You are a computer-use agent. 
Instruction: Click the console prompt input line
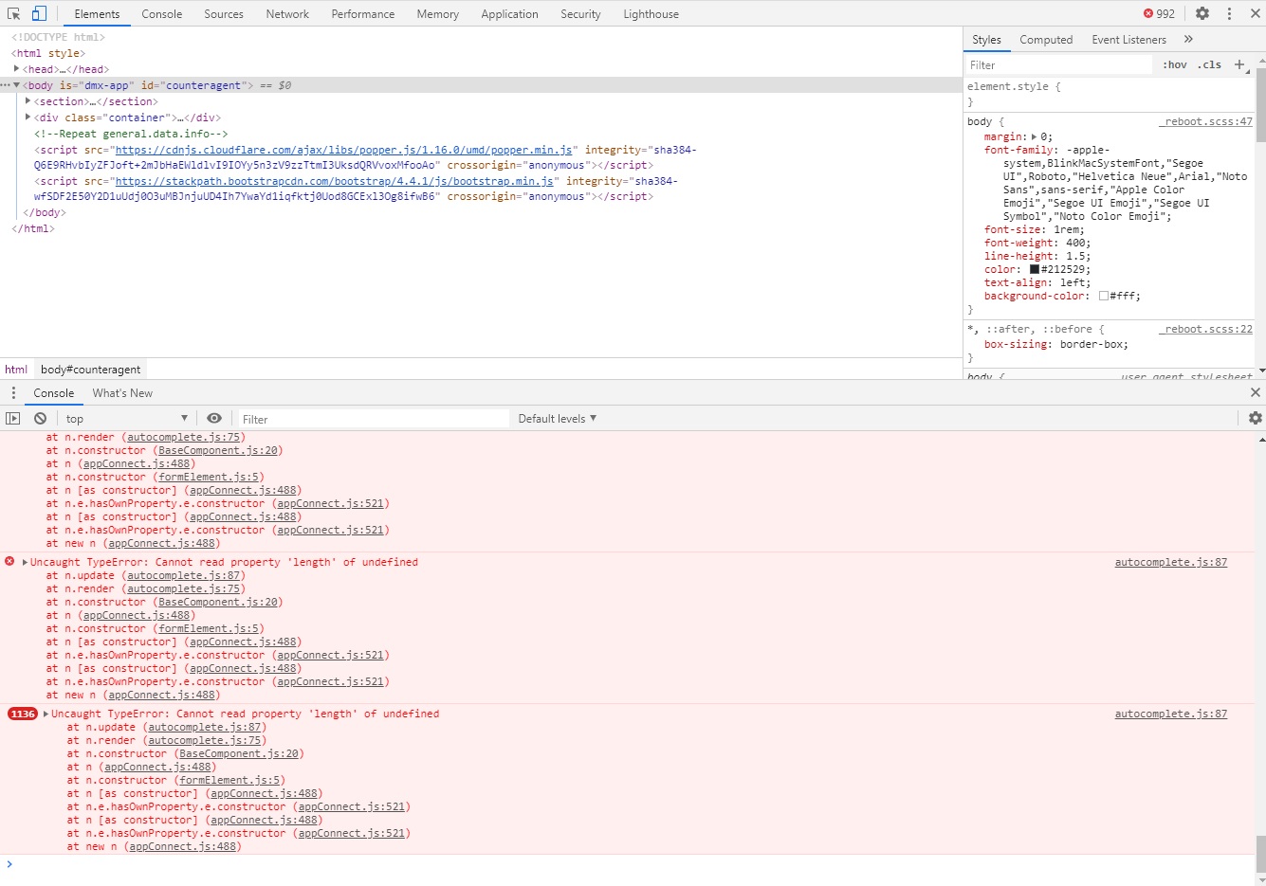pyautogui.click(x=631, y=864)
